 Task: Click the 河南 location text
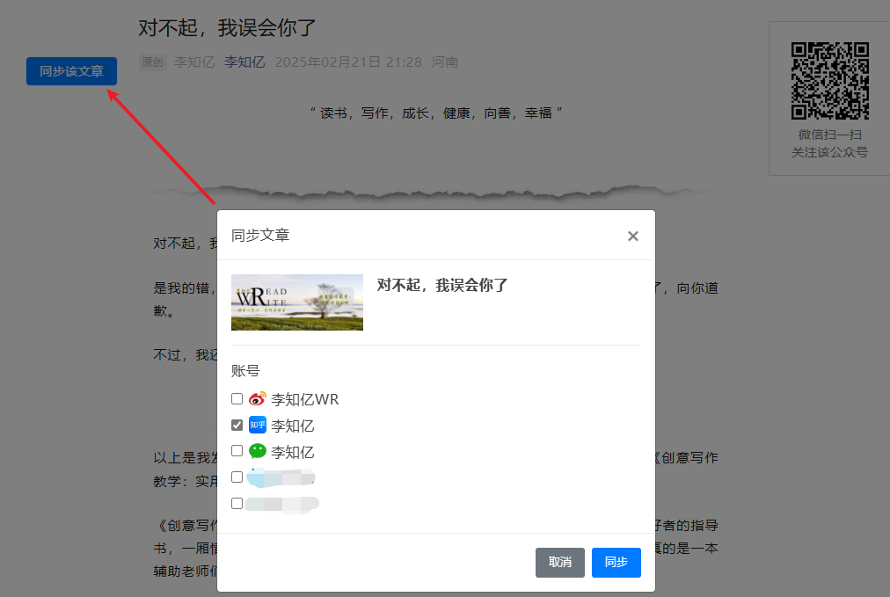444,62
